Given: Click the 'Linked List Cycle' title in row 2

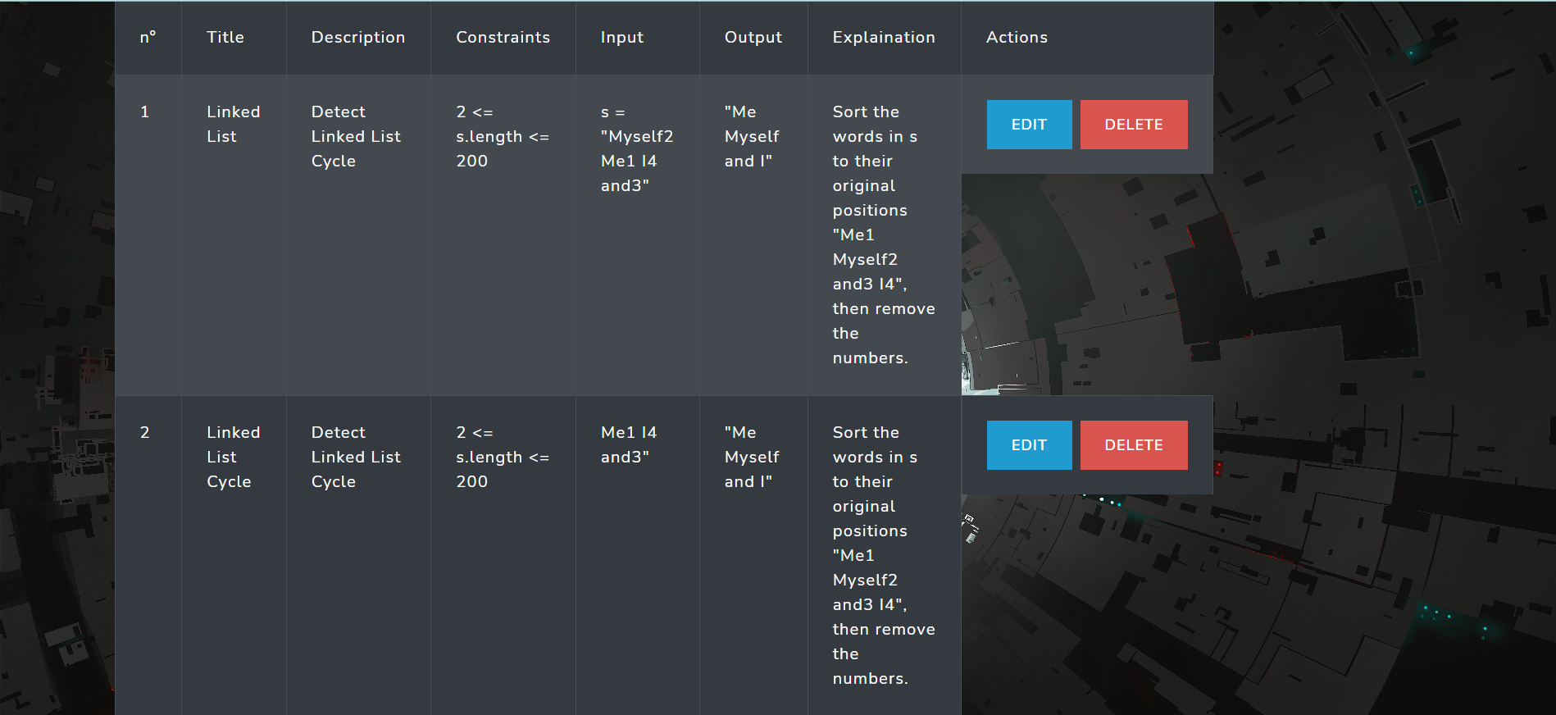Looking at the screenshot, I should pyautogui.click(x=234, y=457).
